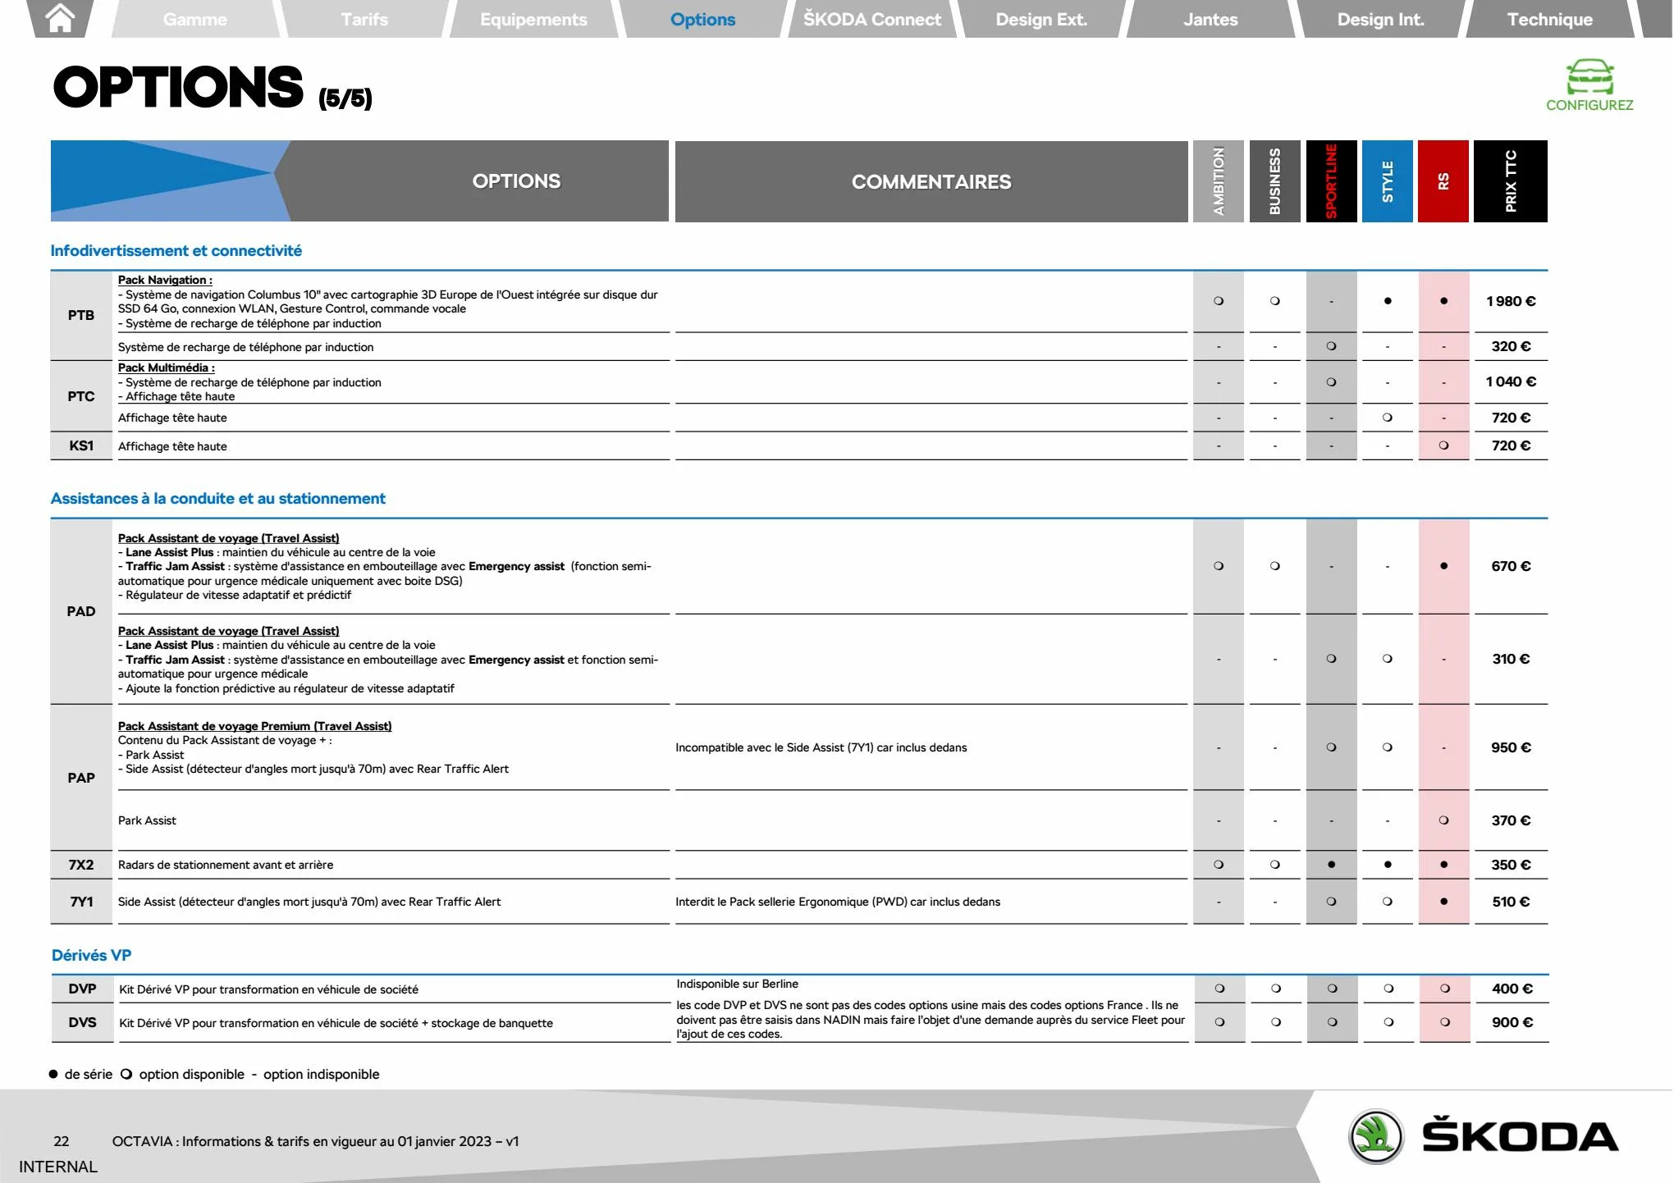Select the blue STYLE column header
1674x1183 pixels.
coord(1388,181)
